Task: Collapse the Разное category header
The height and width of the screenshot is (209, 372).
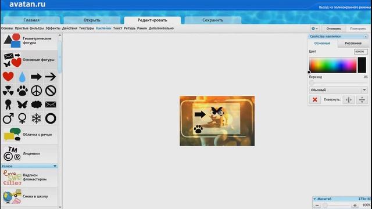Action: pyautogui.click(x=29, y=166)
